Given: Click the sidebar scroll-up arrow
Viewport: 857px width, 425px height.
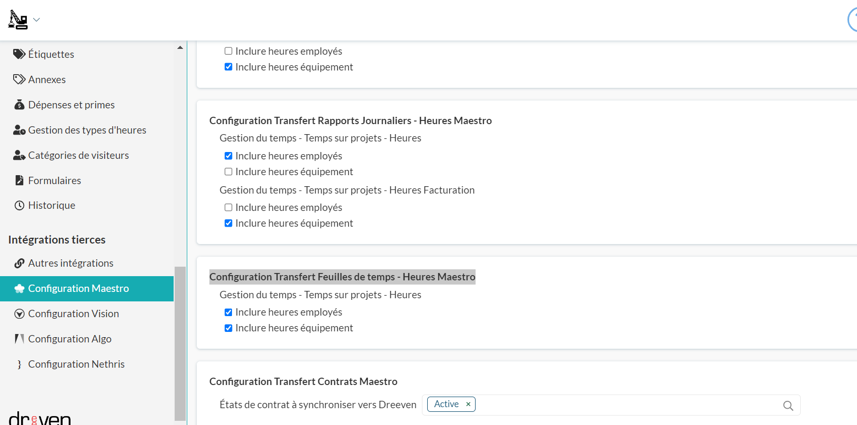Looking at the screenshot, I should (x=180, y=47).
